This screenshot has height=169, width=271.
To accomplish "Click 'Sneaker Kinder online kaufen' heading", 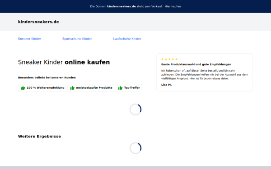I will coord(64,62).
